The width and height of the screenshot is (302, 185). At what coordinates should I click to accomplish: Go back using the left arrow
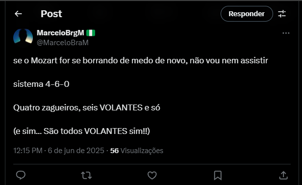[18, 14]
